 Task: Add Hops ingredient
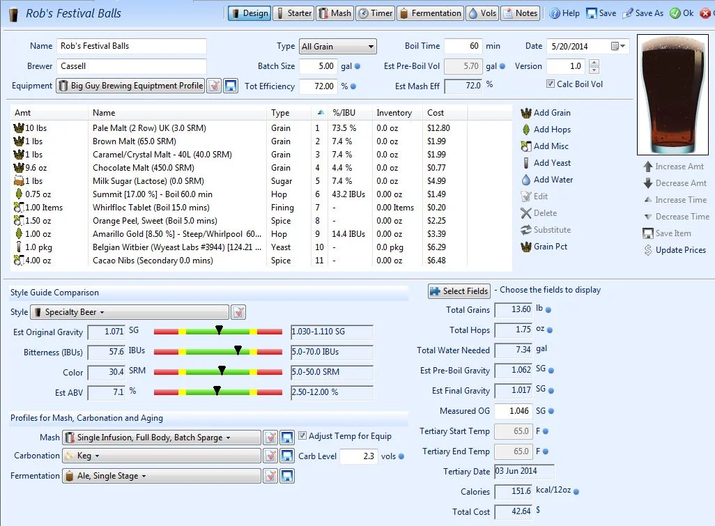(x=546, y=130)
